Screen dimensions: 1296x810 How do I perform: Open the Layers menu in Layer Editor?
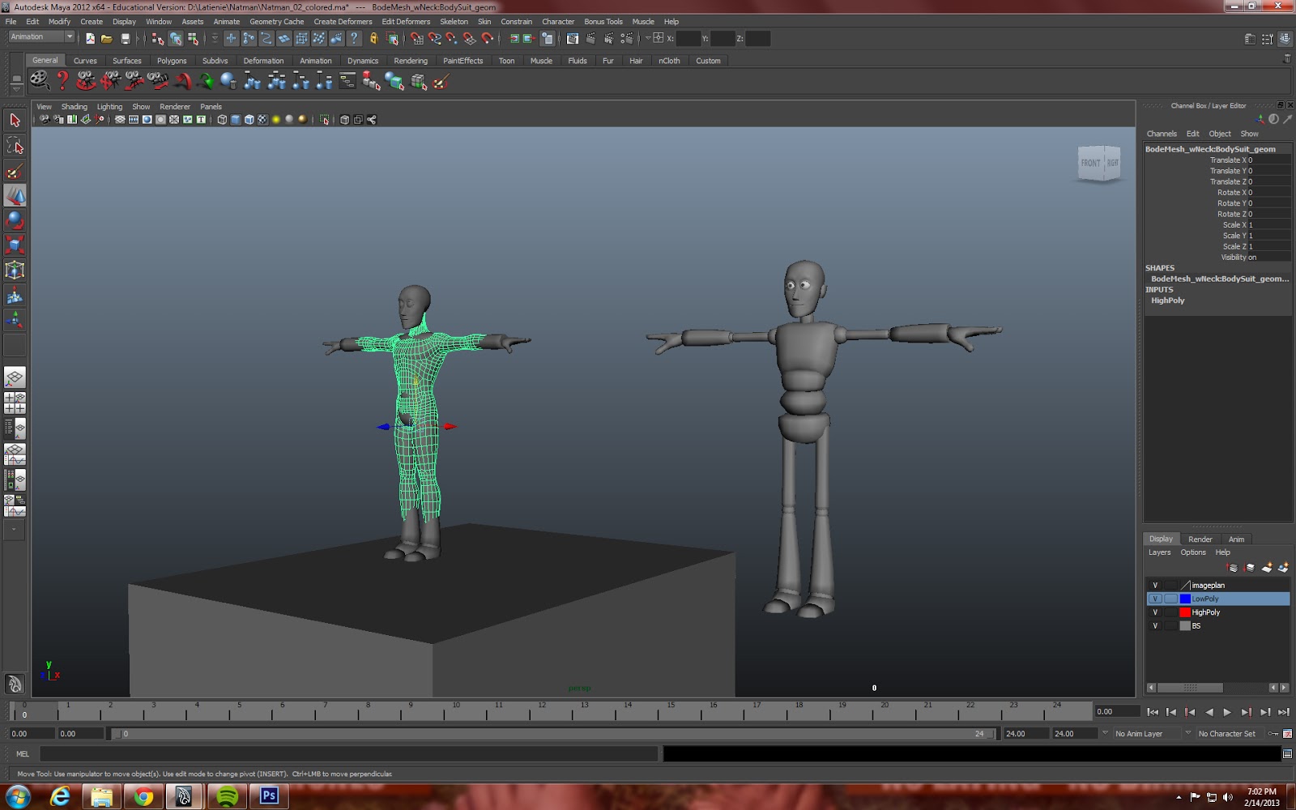tap(1158, 552)
